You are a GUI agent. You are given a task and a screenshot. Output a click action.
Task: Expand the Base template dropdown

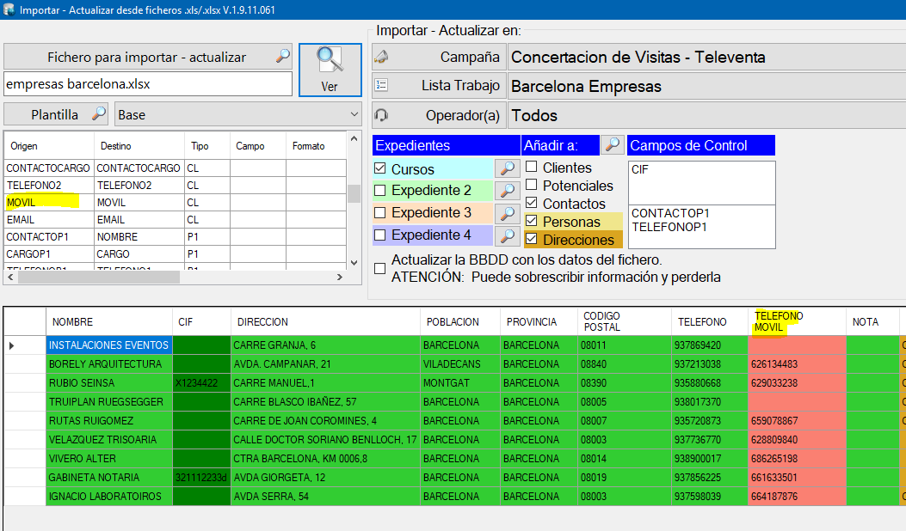coord(354,114)
